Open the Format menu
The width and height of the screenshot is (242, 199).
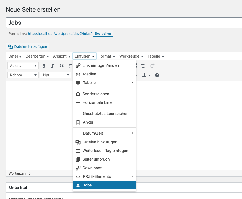[107, 56]
